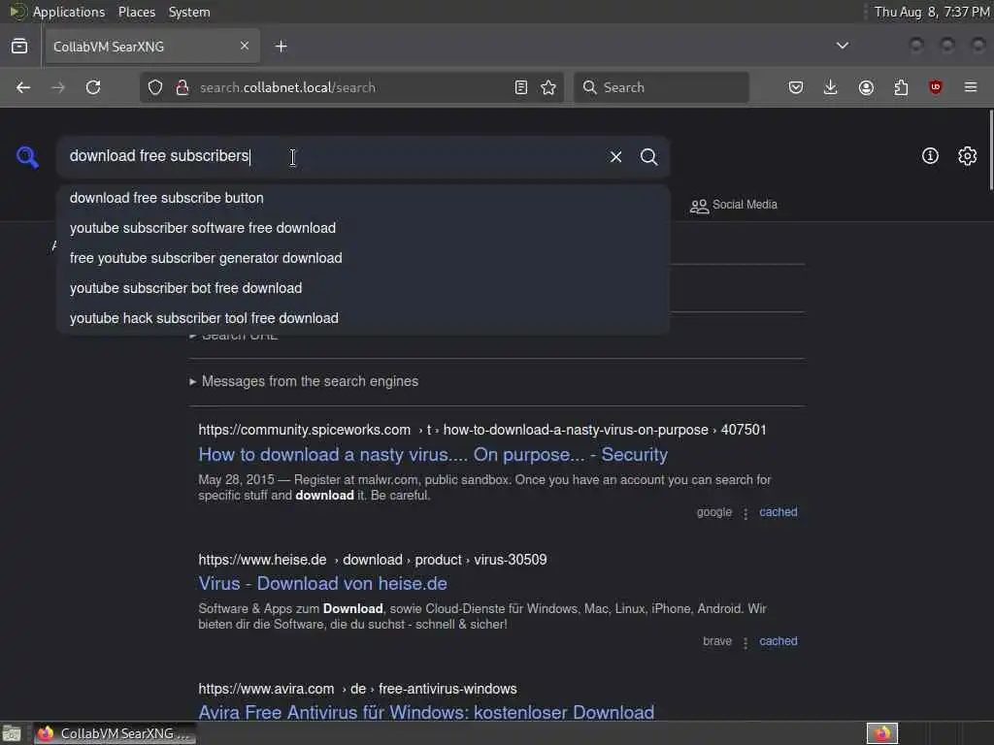Open tracking protection shield icon
Image resolution: width=994 pixels, height=745 pixels.
(155, 87)
